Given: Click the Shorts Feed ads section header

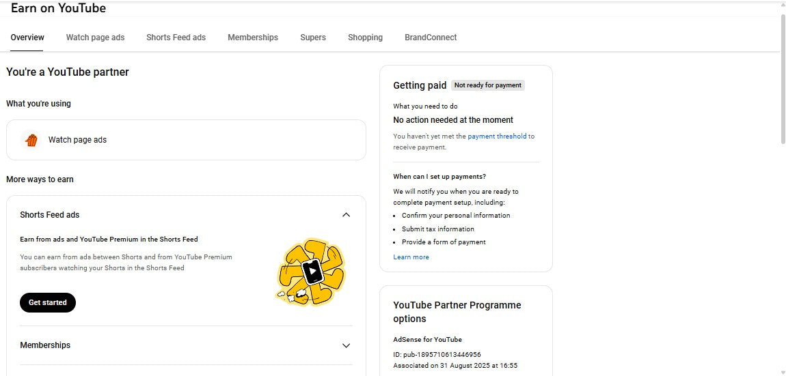Looking at the screenshot, I should 50,215.
